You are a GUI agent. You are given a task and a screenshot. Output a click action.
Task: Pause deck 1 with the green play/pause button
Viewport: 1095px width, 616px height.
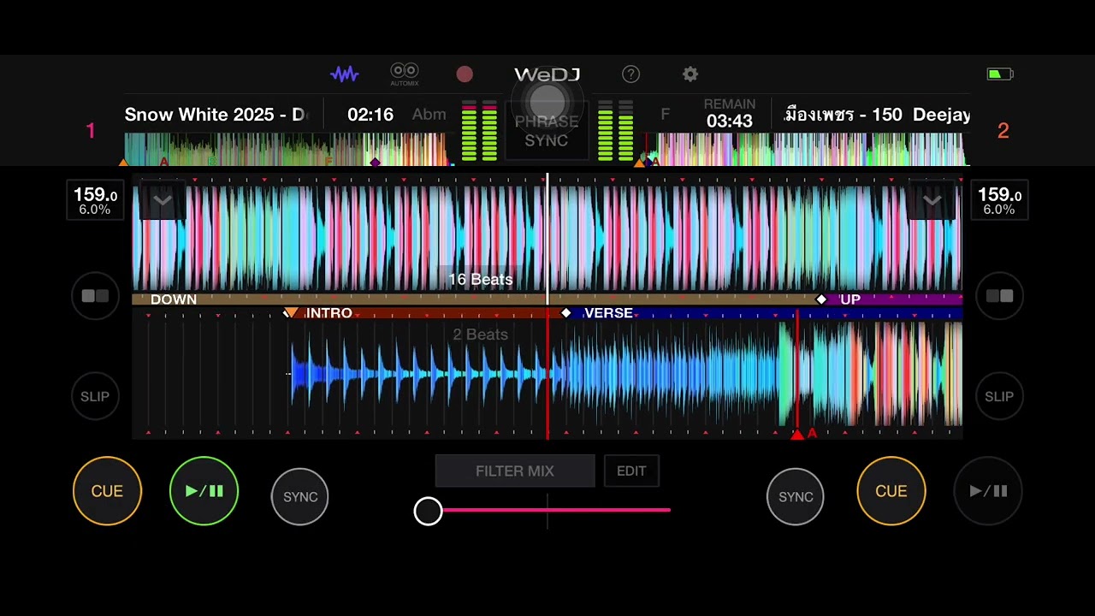[x=204, y=491]
